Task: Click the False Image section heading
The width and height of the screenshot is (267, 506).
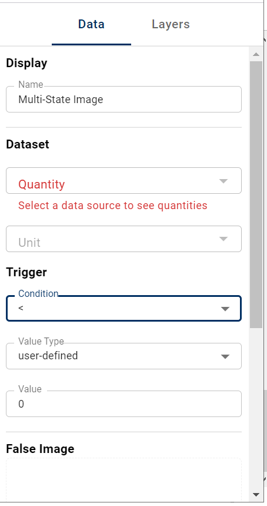Action: click(40, 448)
